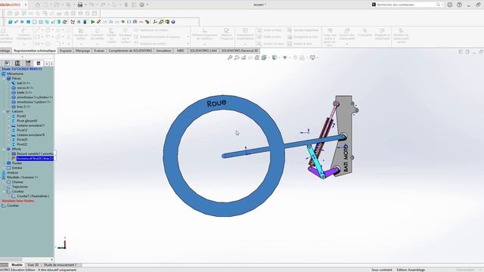This screenshot has width=484, height=272.
Task: Open the Options gear in the top toolbar
Action: tap(141, 5)
